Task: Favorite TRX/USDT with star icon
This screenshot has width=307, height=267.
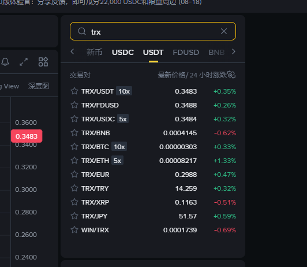Action: point(74,91)
